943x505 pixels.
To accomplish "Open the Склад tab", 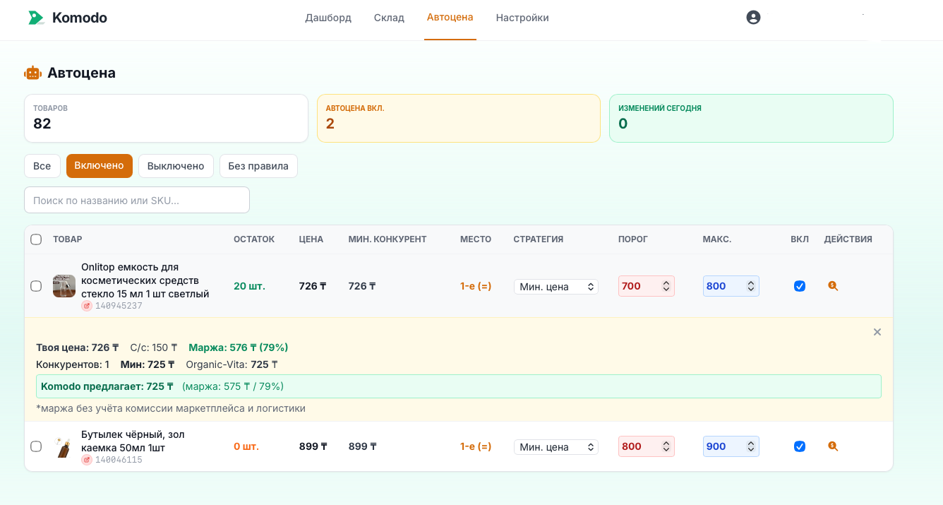I will (389, 18).
